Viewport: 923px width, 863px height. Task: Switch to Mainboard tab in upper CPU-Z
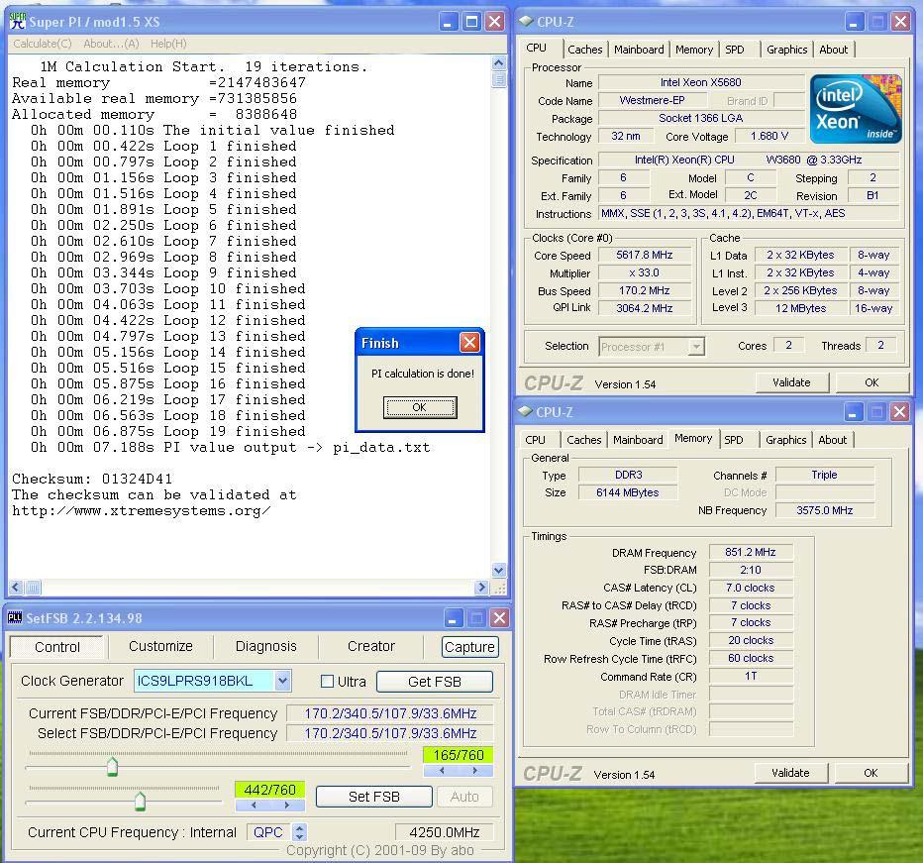pos(639,50)
